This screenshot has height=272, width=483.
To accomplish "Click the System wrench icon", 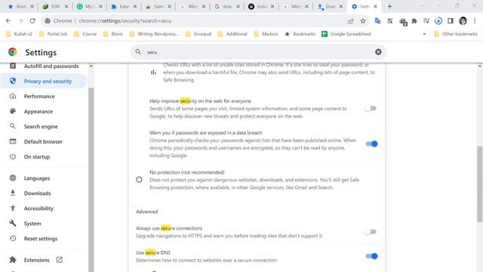I will [x=13, y=223].
